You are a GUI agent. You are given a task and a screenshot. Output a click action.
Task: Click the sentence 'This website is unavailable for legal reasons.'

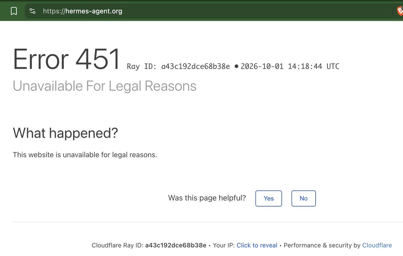[85, 155]
